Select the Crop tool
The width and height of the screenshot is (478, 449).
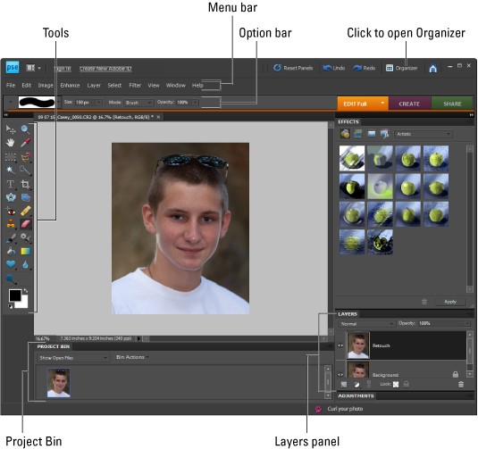click(25, 184)
